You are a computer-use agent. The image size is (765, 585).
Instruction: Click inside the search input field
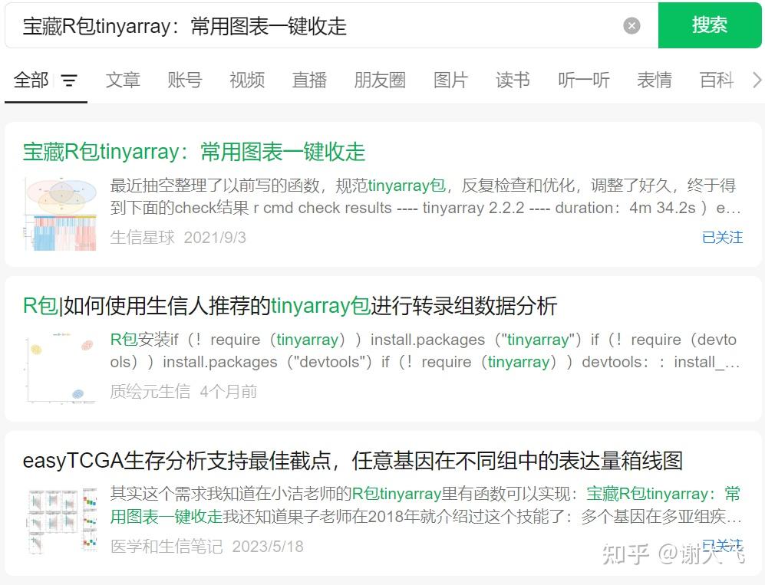tap(307, 25)
